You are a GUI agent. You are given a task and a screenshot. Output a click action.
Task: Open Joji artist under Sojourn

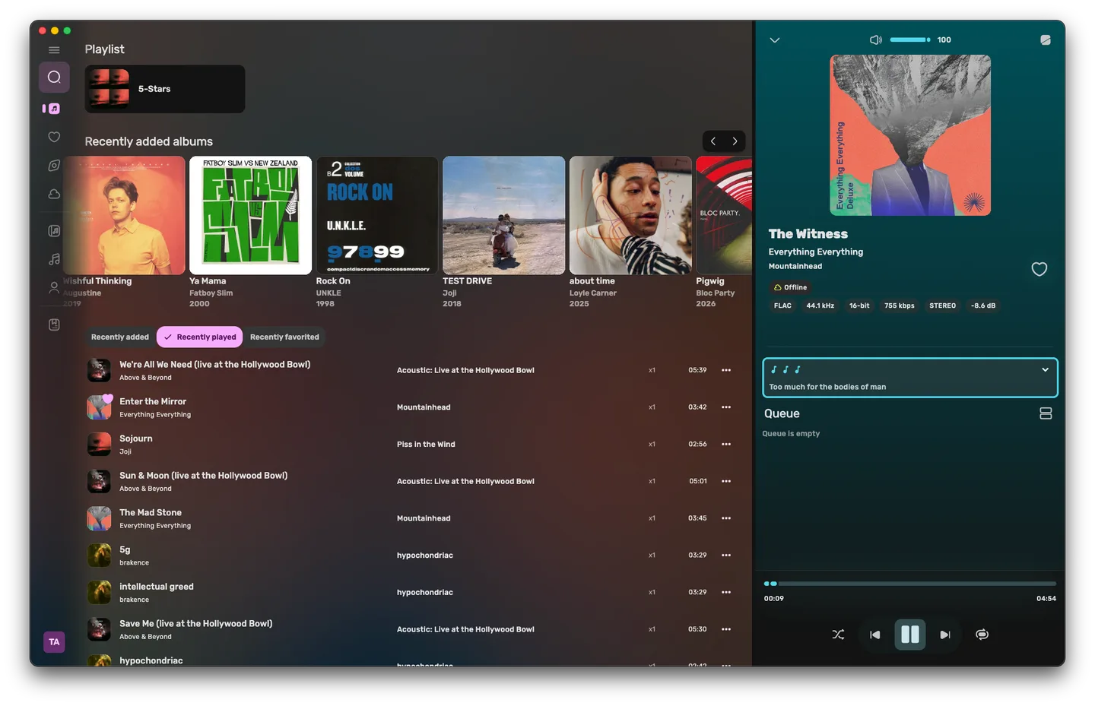click(125, 451)
